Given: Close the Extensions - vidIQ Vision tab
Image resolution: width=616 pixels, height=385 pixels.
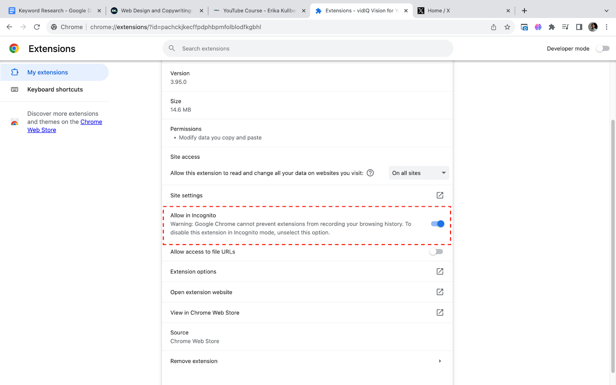Looking at the screenshot, I should pyautogui.click(x=406, y=11).
